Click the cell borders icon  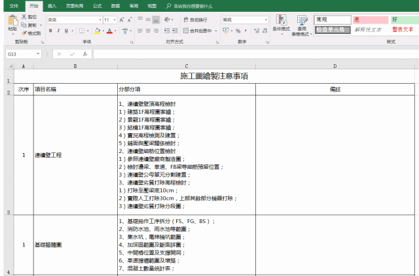pos(82,31)
